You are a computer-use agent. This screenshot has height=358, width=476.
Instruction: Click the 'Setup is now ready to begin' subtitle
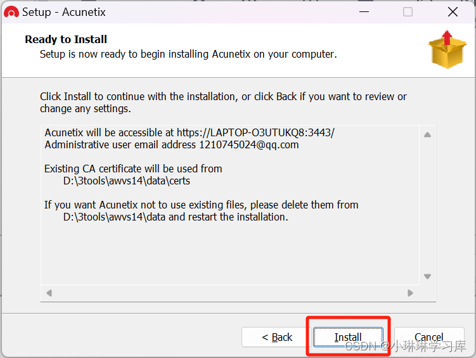tap(188, 54)
